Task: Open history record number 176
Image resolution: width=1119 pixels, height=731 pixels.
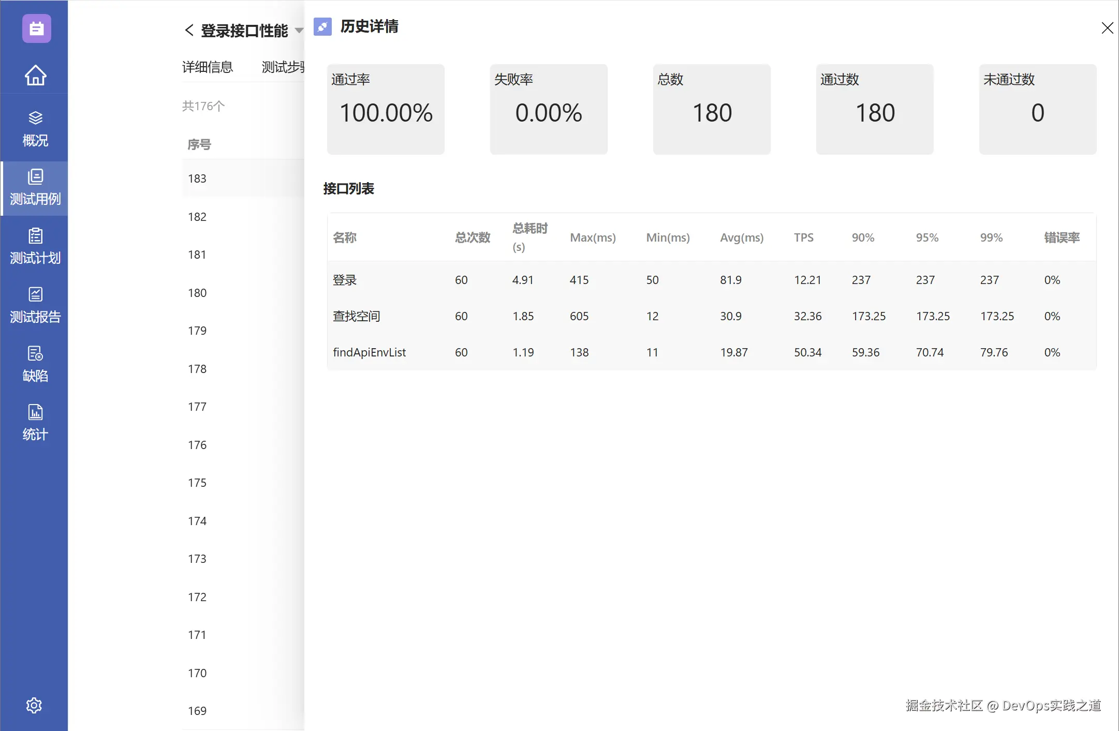Action: coord(197,445)
